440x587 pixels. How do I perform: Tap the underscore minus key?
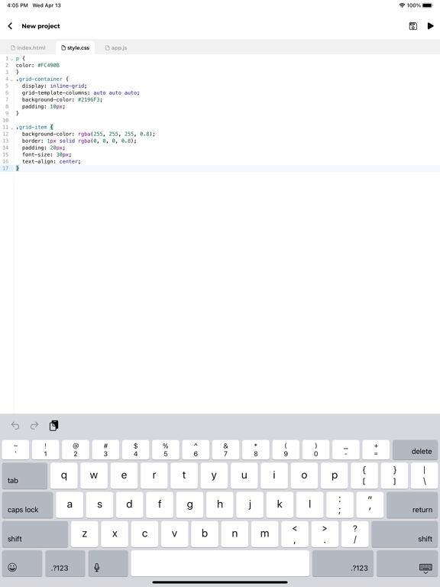pyautogui.click(x=346, y=449)
